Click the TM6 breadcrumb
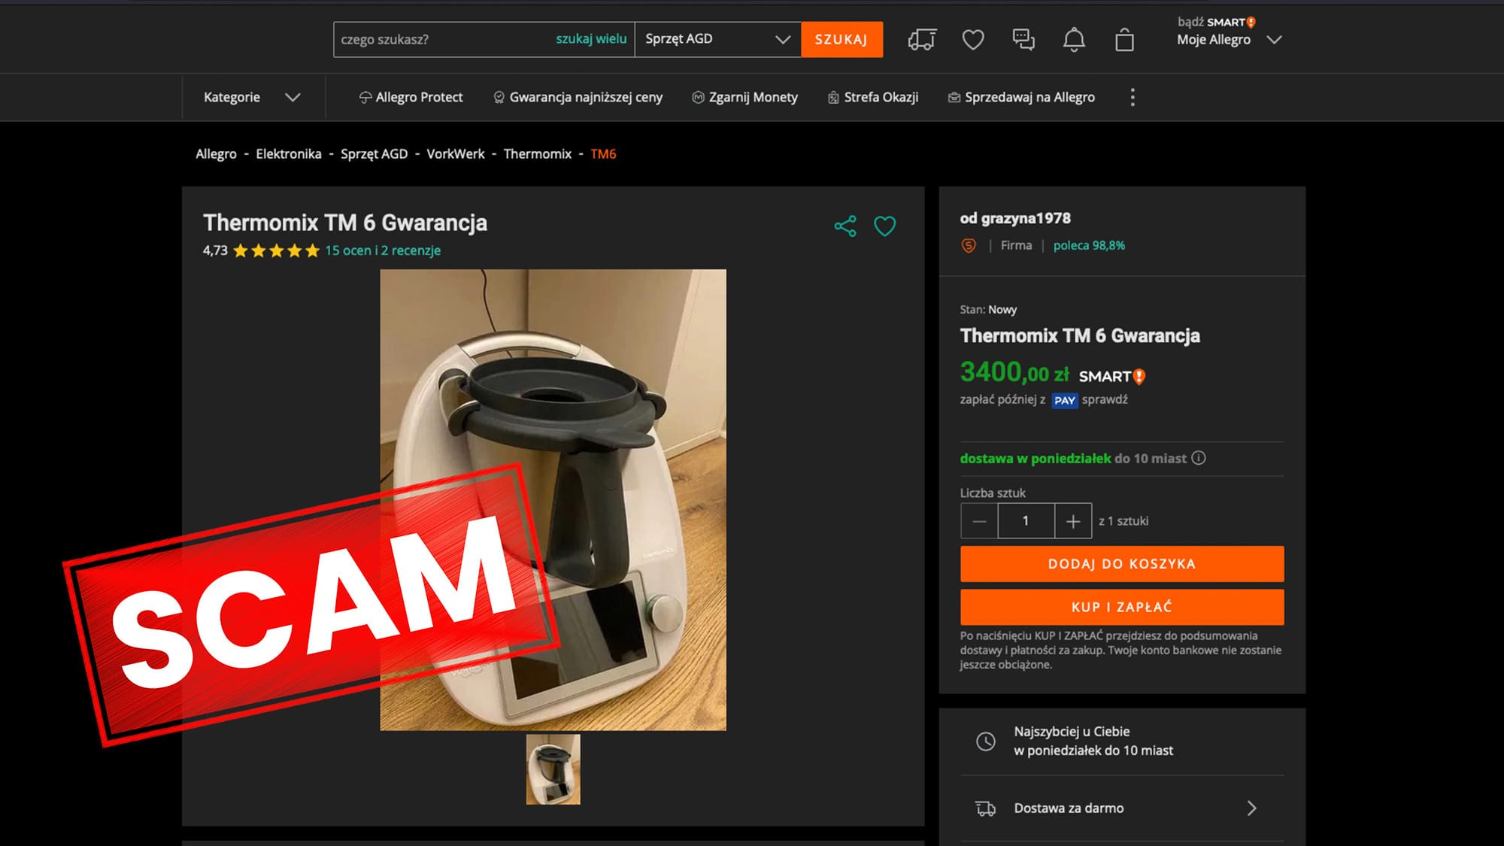The image size is (1504, 846). coord(603,153)
